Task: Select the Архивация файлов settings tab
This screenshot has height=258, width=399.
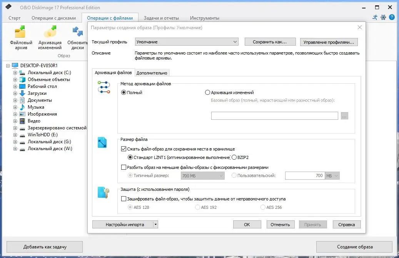Action: [x=113, y=73]
